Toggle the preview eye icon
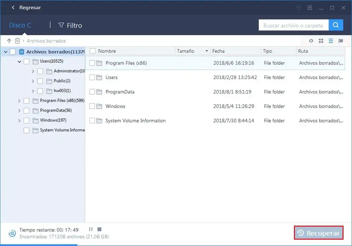Screen dimensions: 352x246 (311, 41)
